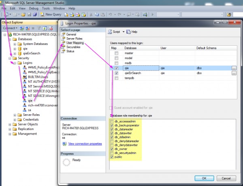Open the Tools menu
This screenshot has height=186, width=243.
46,9
